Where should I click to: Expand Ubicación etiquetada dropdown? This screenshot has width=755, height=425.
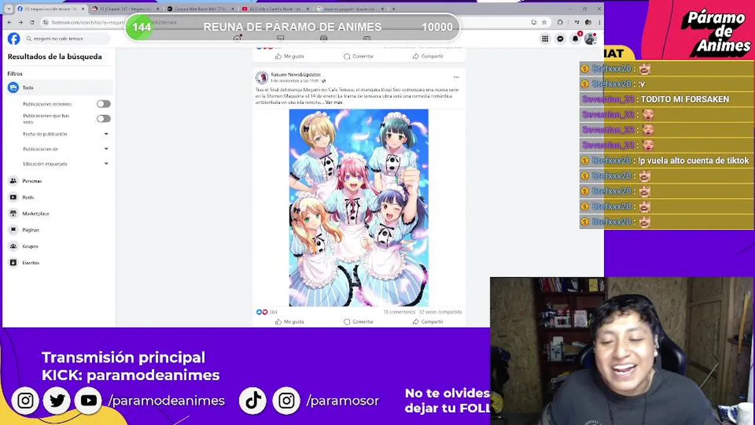click(106, 164)
